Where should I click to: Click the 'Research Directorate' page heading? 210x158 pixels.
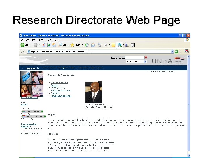tap(61, 75)
